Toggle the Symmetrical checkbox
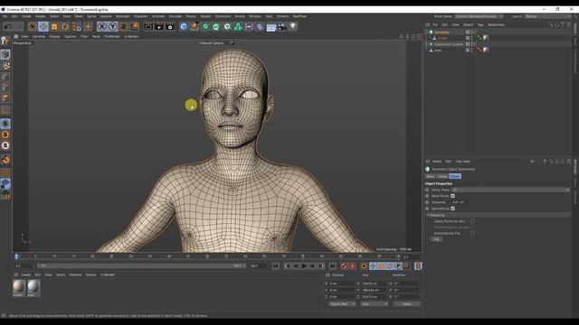The width and height of the screenshot is (579, 325). [452, 209]
